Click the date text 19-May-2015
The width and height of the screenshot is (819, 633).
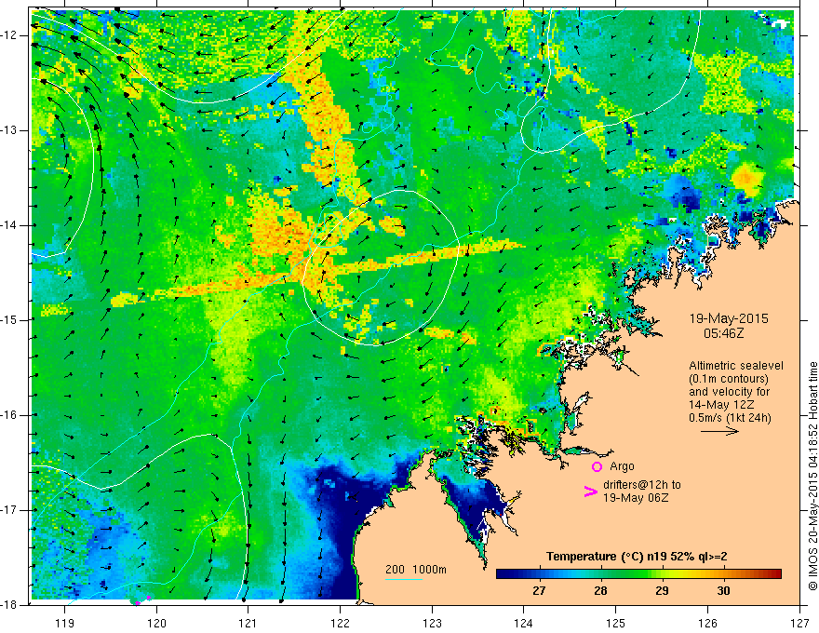pos(729,318)
